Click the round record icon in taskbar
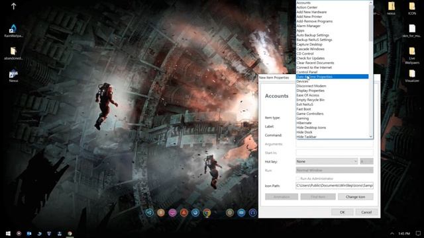424x238 pixels. point(19,233)
